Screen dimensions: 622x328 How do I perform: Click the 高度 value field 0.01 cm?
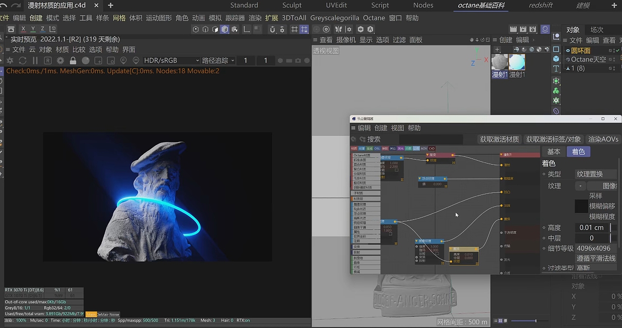[x=592, y=228]
